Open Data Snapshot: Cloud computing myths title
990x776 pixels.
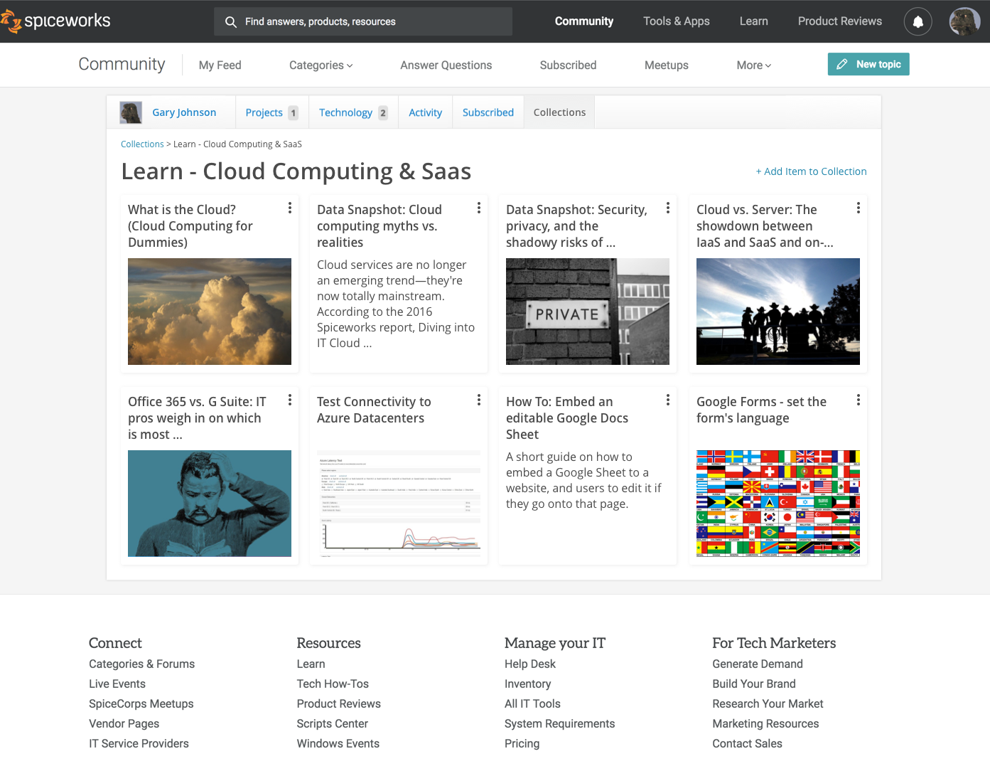(380, 226)
